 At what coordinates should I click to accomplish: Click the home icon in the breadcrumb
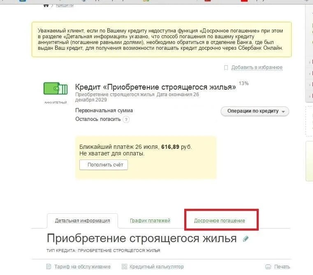[46, 5]
